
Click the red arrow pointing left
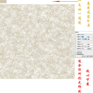[65, 1]
